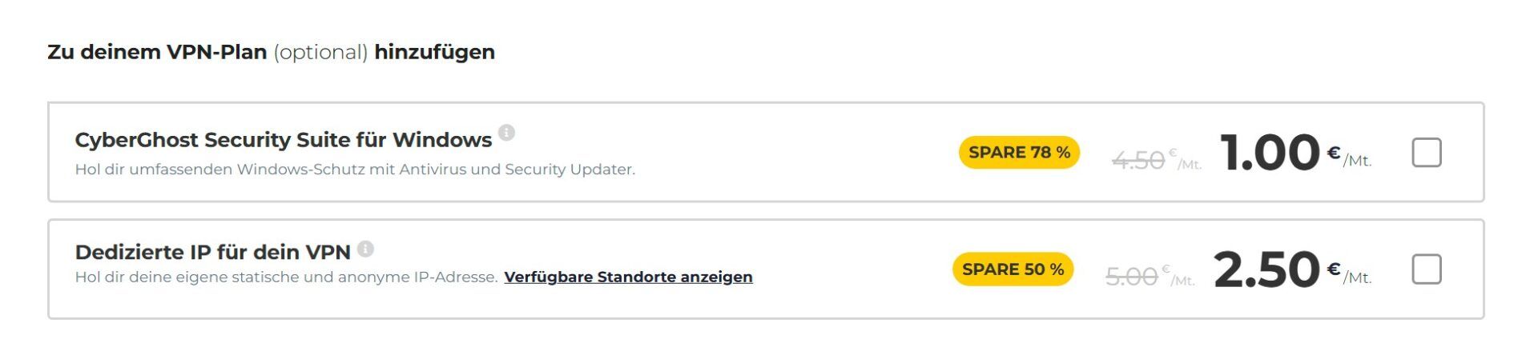Click the SPARE 78 % badge
Viewport: 1538px width, 363px height.
1019,152
